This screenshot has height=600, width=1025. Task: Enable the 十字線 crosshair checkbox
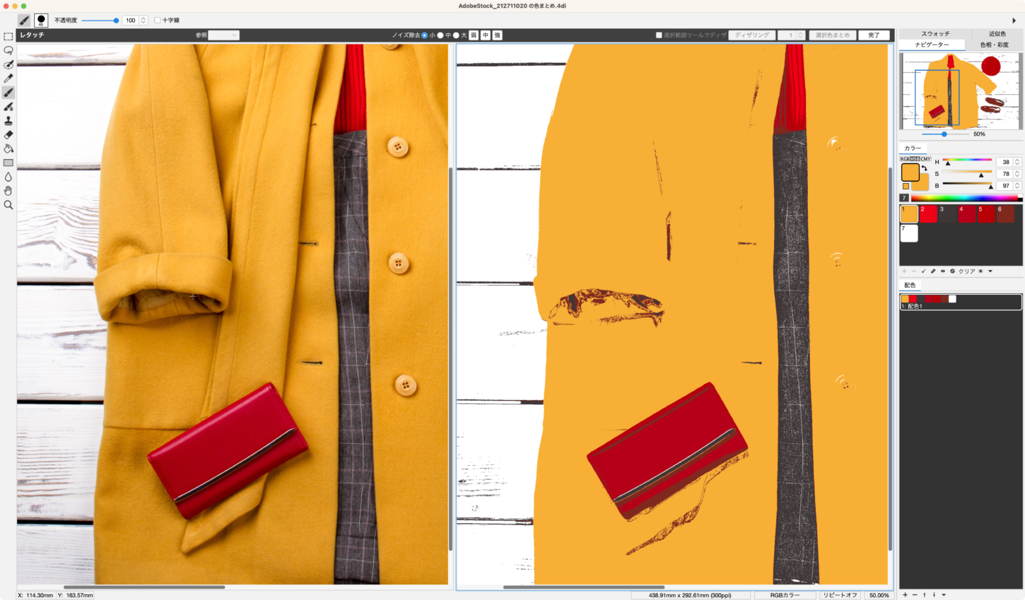coord(158,20)
